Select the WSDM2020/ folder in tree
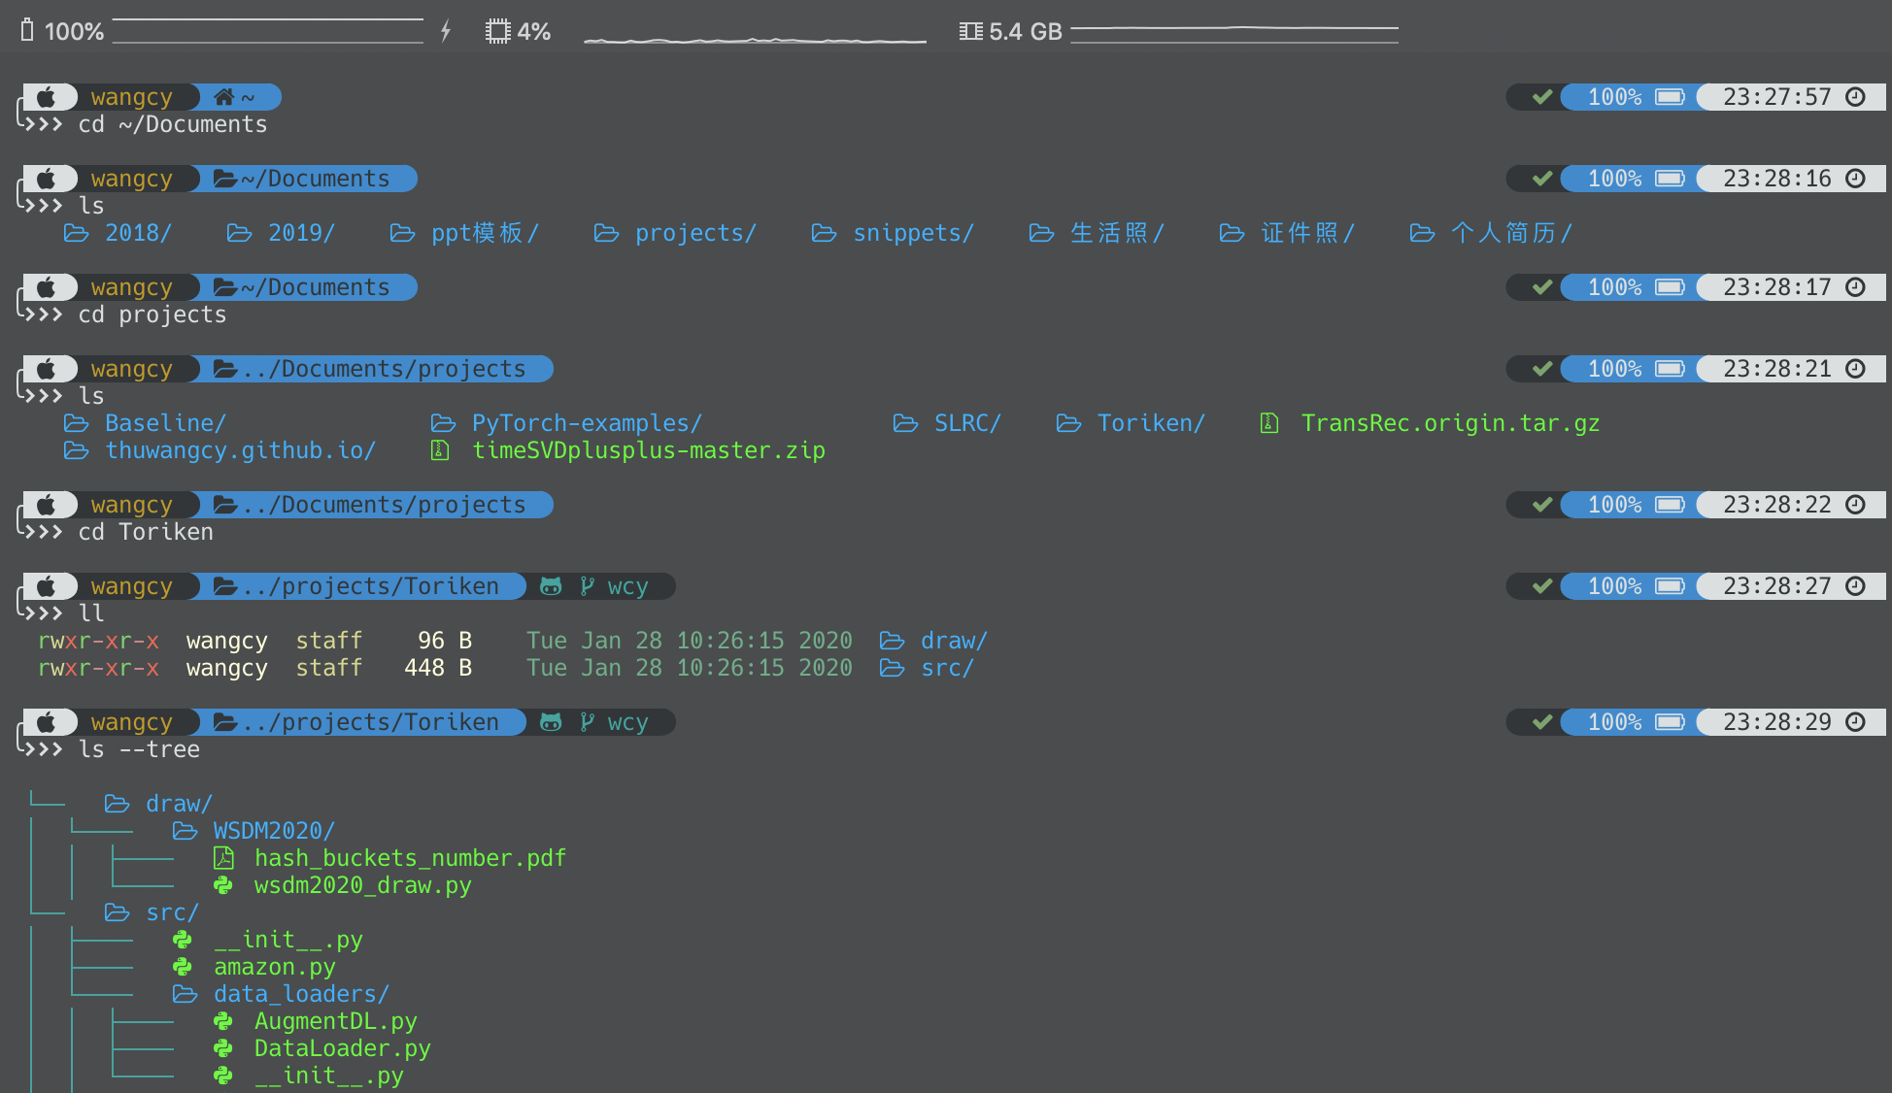This screenshot has width=1892, height=1093. 274,831
